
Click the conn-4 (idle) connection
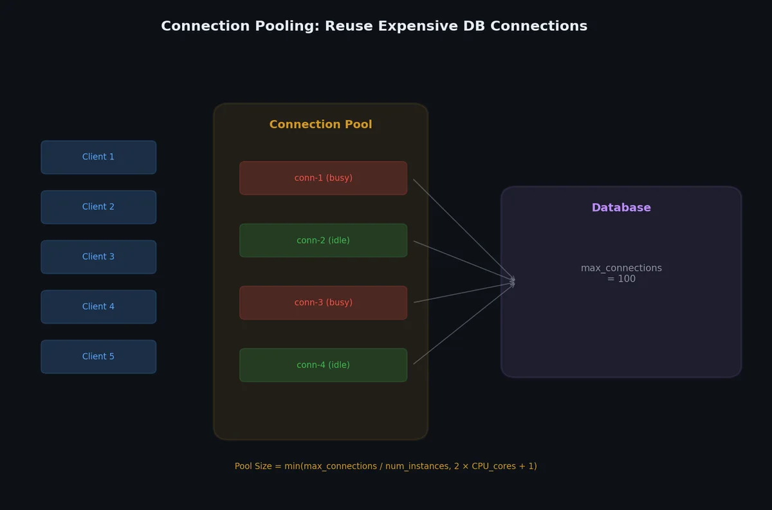pyautogui.click(x=323, y=365)
